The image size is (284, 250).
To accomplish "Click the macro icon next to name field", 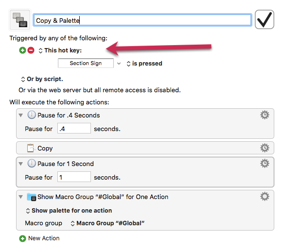I will [20, 20].
